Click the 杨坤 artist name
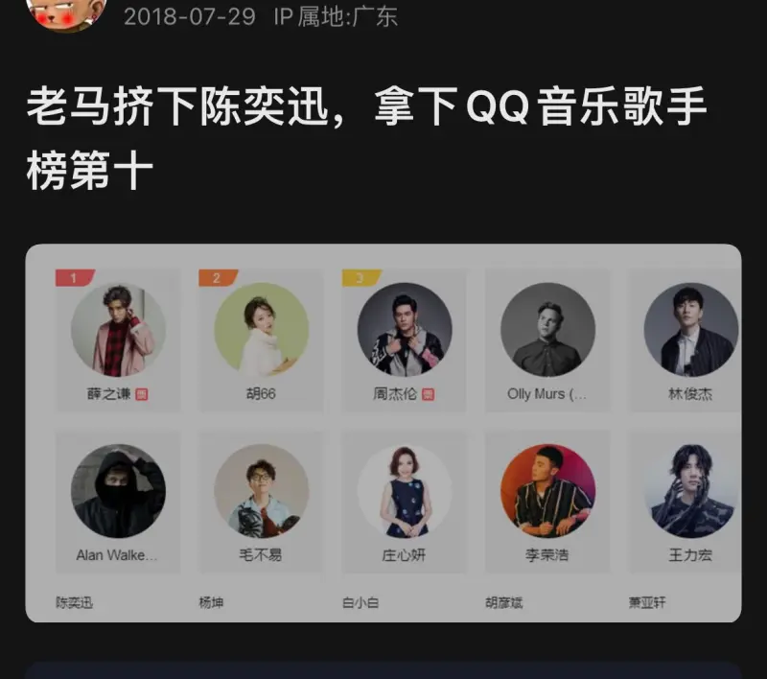 (211, 602)
